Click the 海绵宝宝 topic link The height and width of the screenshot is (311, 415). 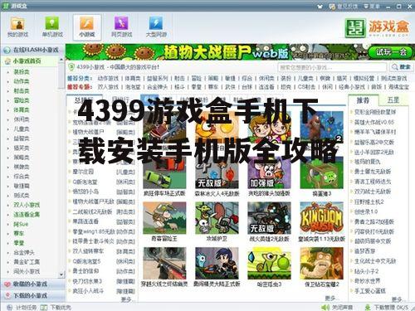coord(398,87)
